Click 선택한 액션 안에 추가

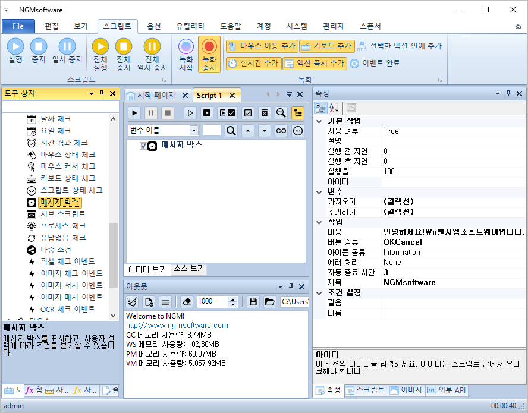(x=400, y=46)
